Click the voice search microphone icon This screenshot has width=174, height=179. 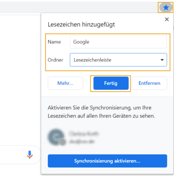(30, 155)
